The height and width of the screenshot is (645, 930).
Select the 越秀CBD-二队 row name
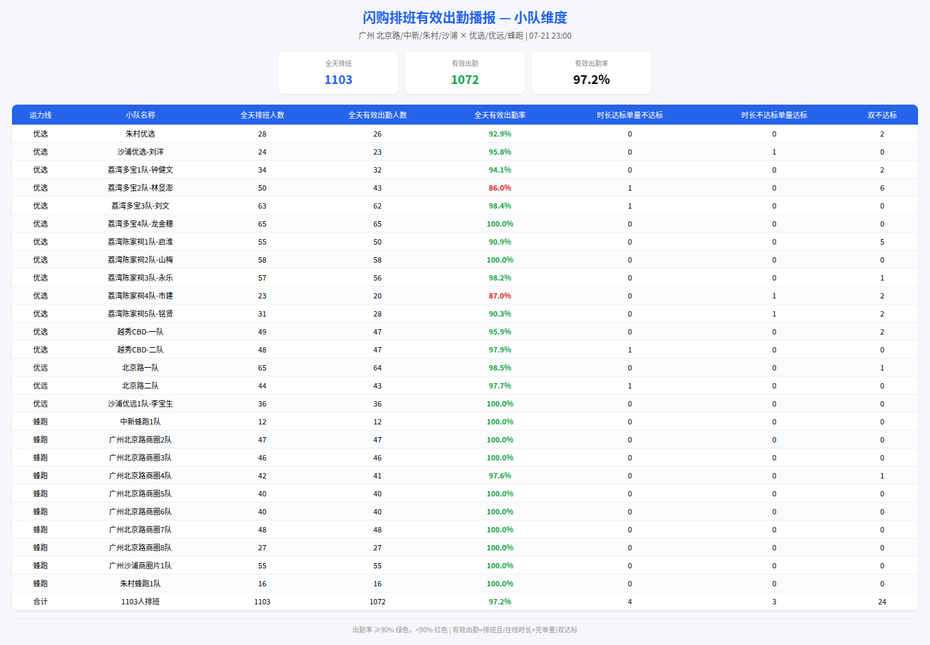click(x=141, y=350)
